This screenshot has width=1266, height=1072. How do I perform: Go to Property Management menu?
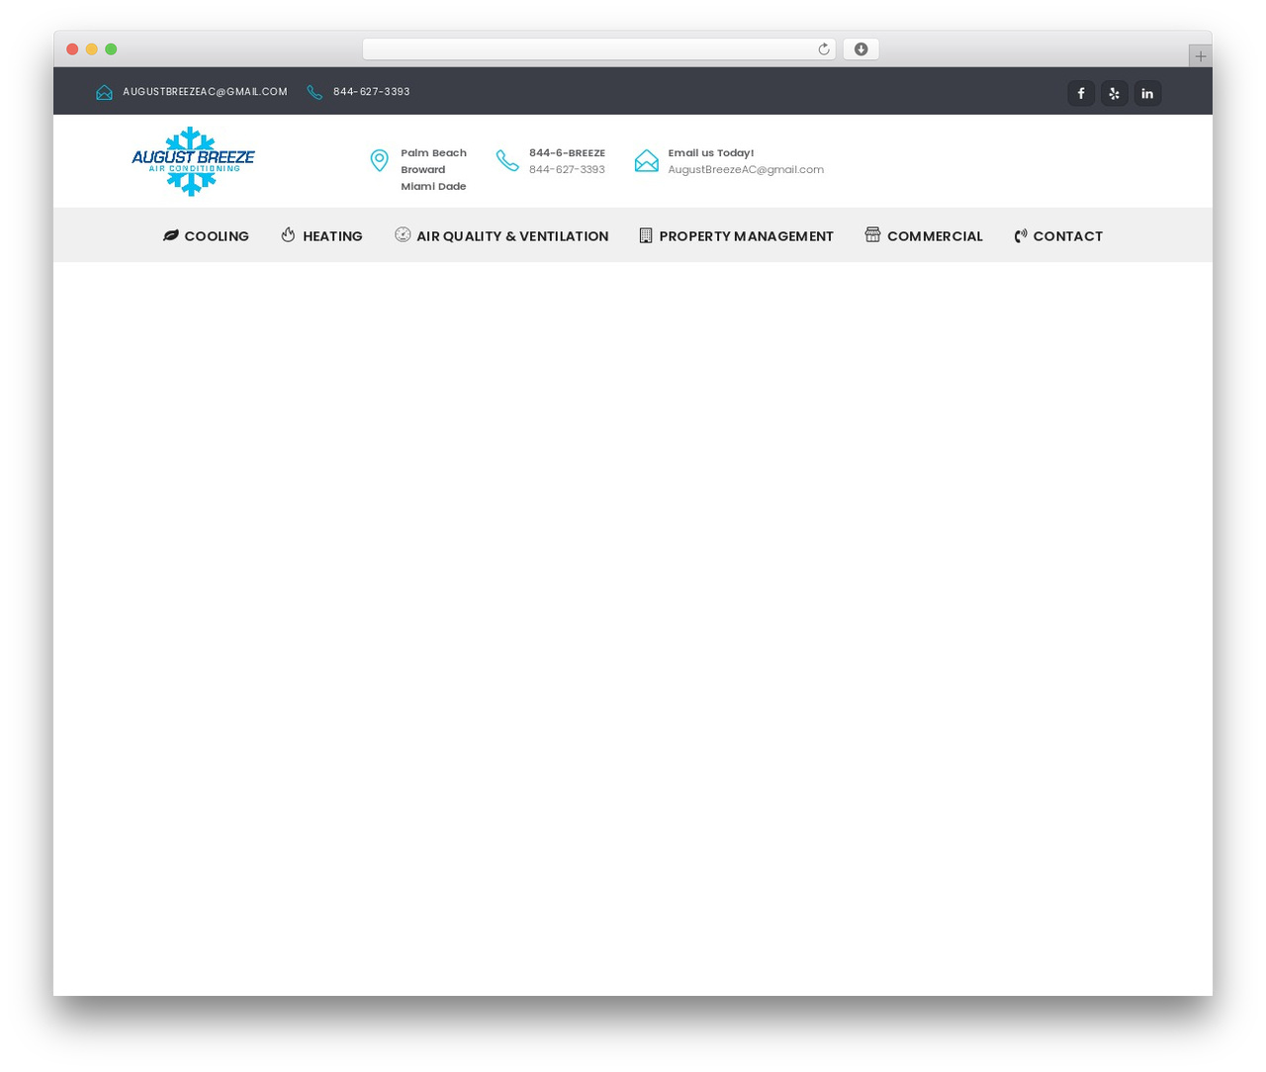pyautogui.click(x=737, y=235)
